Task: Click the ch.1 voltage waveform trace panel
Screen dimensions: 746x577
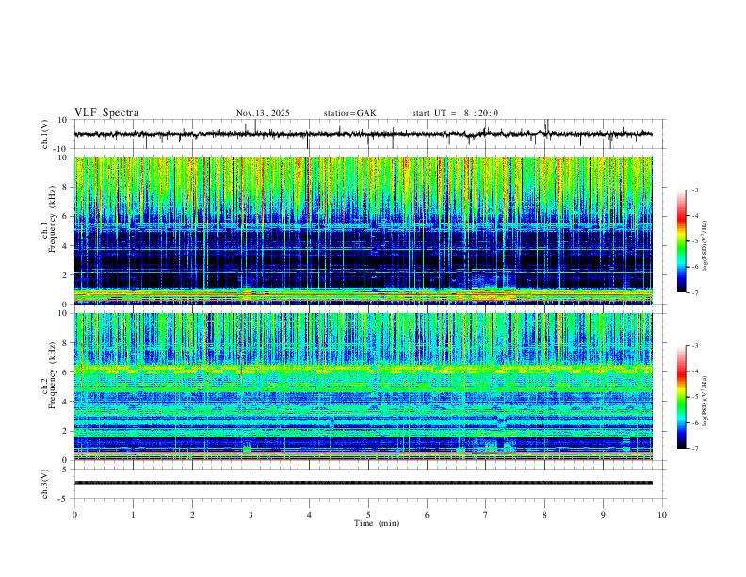Action: click(x=369, y=134)
